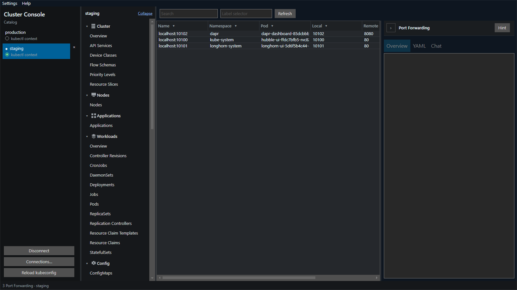Click the Applications section grid icon
The height and width of the screenshot is (290, 517).
coord(93,116)
